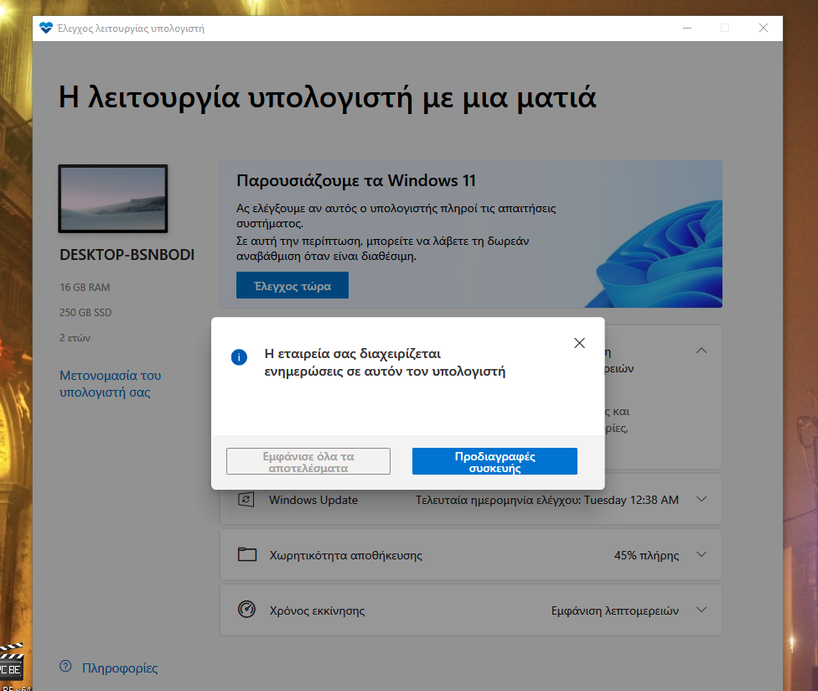Click the 250 GB SSD text

click(85, 313)
